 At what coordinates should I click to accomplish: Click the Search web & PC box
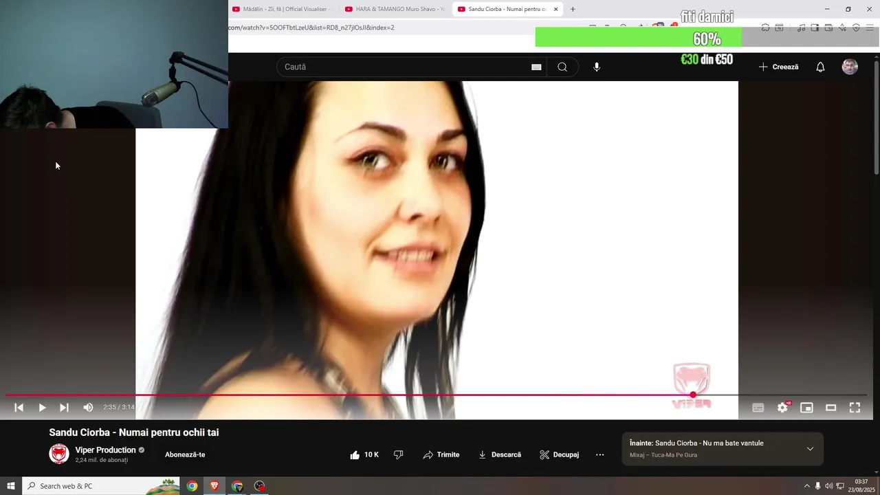tap(101, 486)
